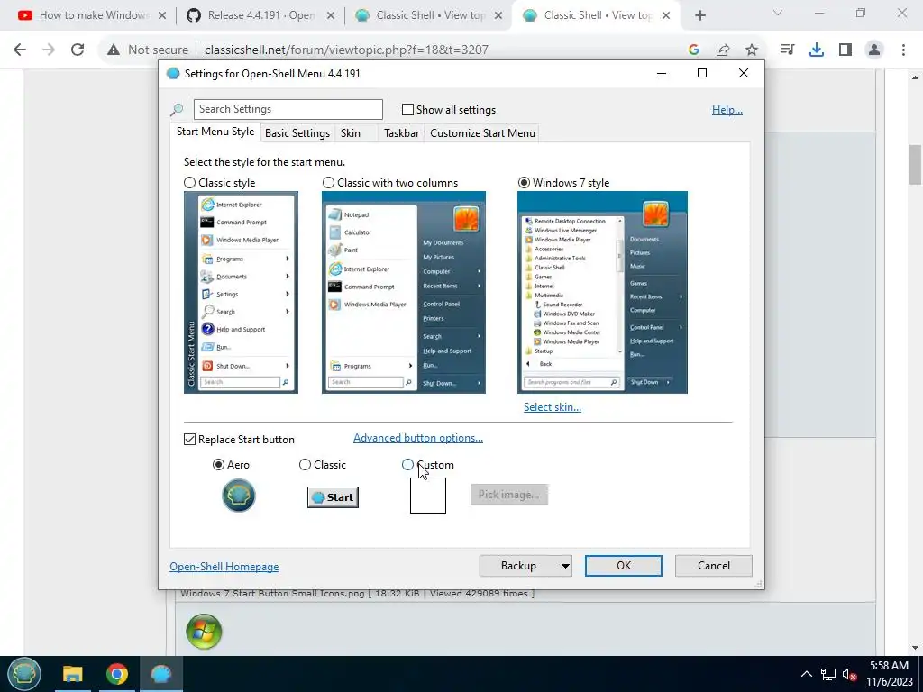Open the Open-Shell Homepage link

click(224, 567)
